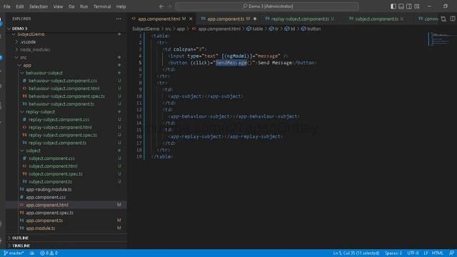This screenshot has height=257, width=457.
Task: Open replay-subject.component.ts in explorer
Action: point(57,143)
